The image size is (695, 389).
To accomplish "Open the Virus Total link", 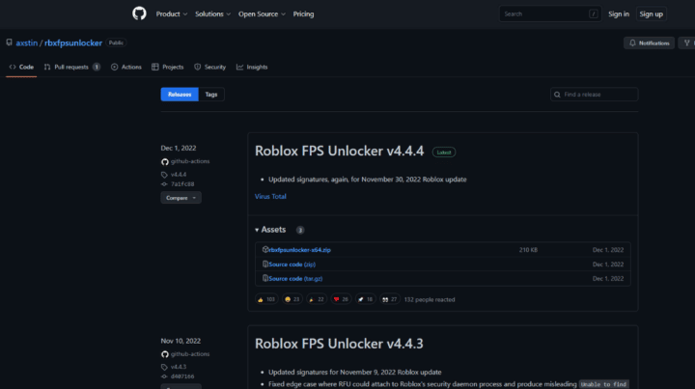I will point(270,196).
